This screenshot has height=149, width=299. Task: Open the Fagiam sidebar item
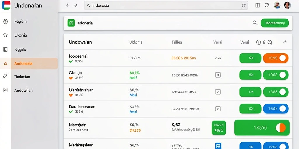point(20,22)
